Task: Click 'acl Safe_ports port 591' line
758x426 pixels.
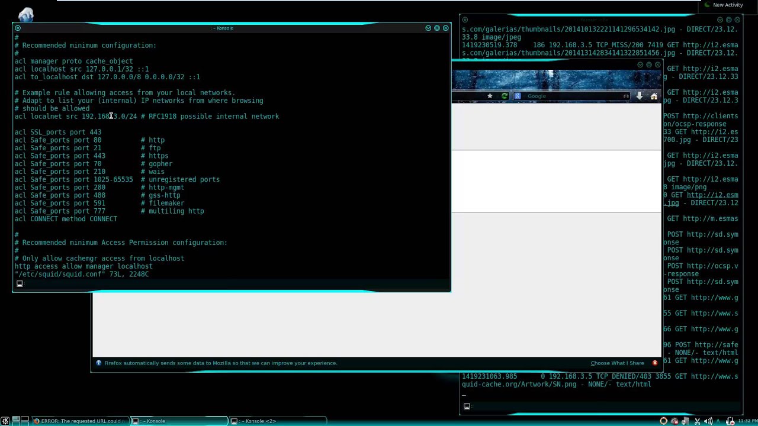Action: (x=99, y=203)
